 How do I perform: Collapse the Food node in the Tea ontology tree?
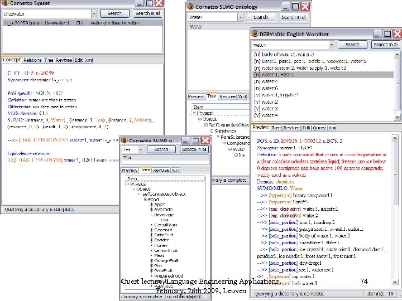click(145, 199)
